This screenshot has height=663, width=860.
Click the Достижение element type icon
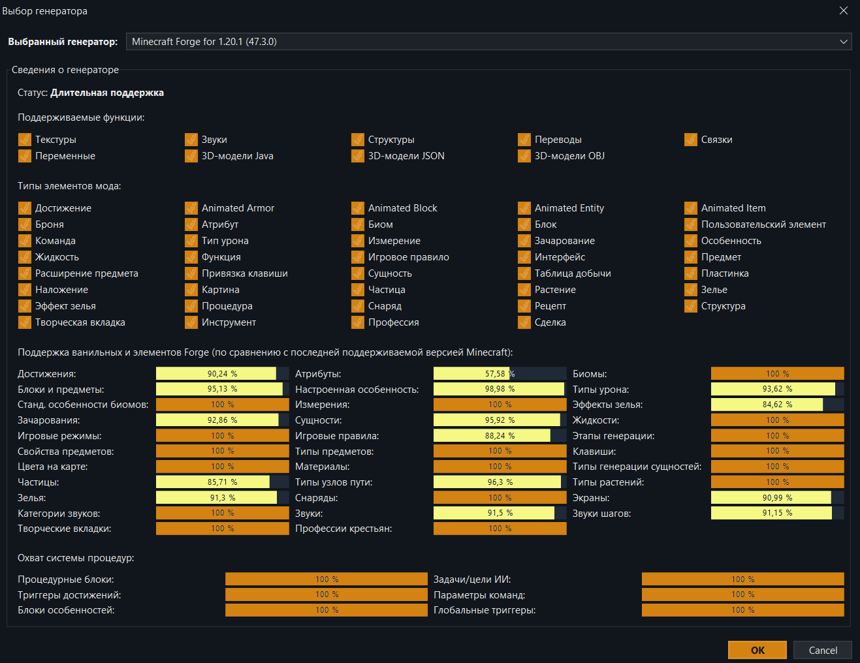click(25, 208)
